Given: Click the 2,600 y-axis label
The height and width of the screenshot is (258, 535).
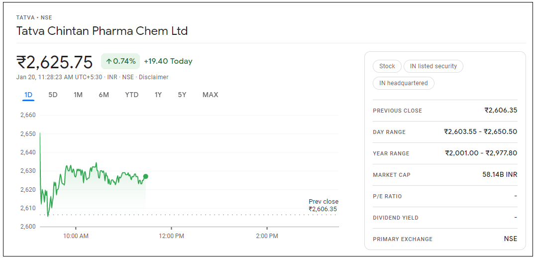Looking at the screenshot, I should point(28,227).
